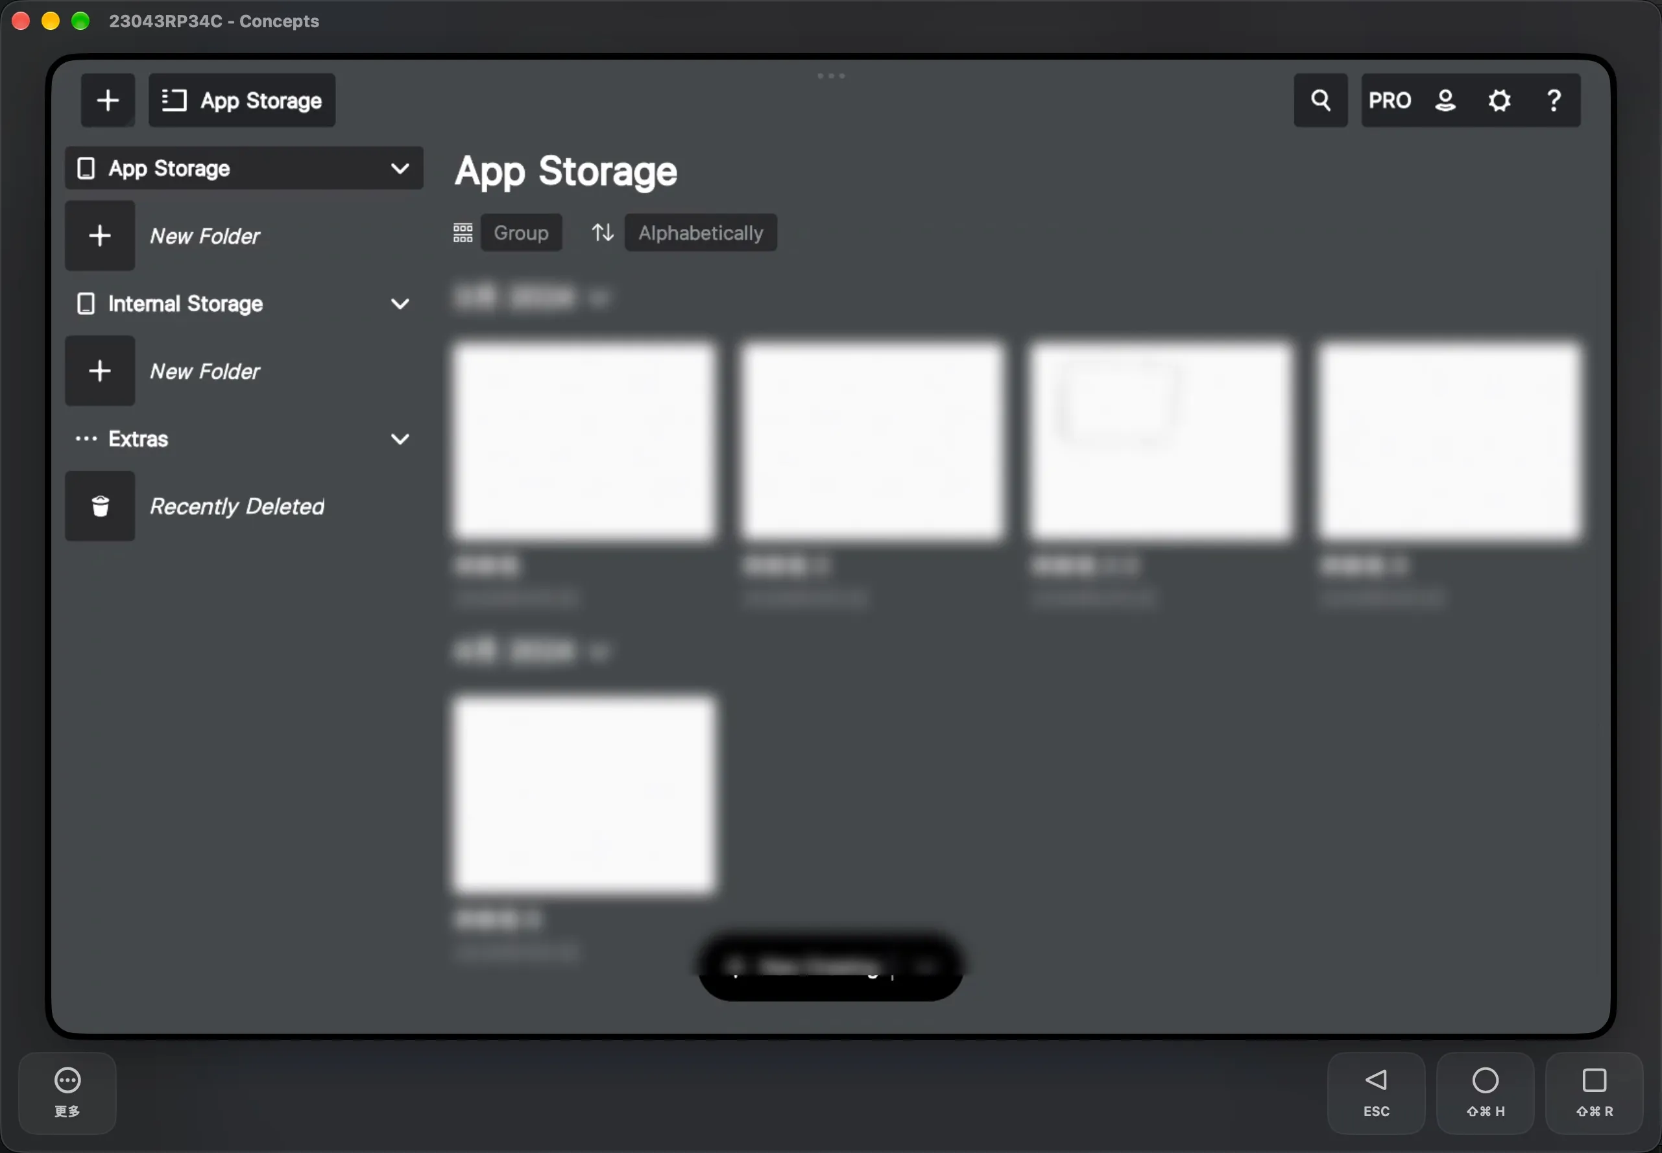Open the second drawing thumbnail in top row
1662x1153 pixels.
coord(872,441)
